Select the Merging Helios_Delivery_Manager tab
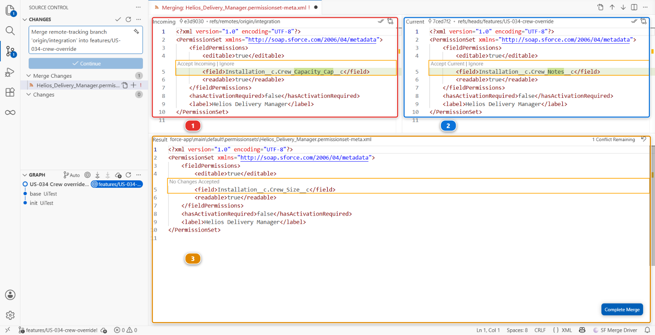The width and height of the screenshot is (655, 335). pos(235,7)
